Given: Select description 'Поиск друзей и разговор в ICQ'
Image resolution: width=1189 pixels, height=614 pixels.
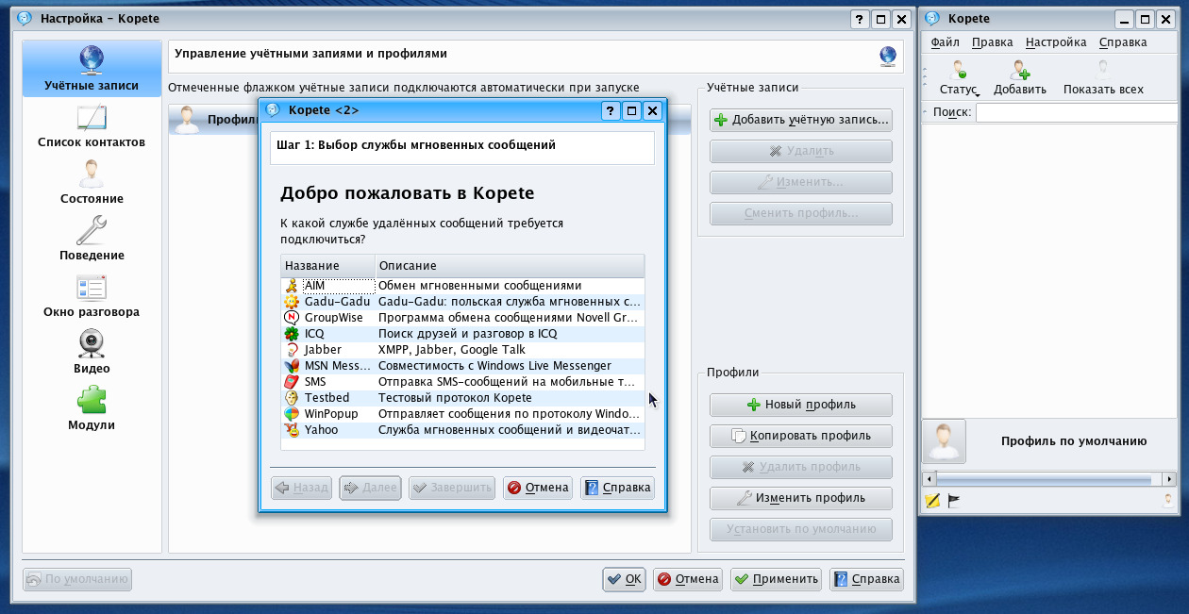Looking at the screenshot, I should click(x=468, y=334).
